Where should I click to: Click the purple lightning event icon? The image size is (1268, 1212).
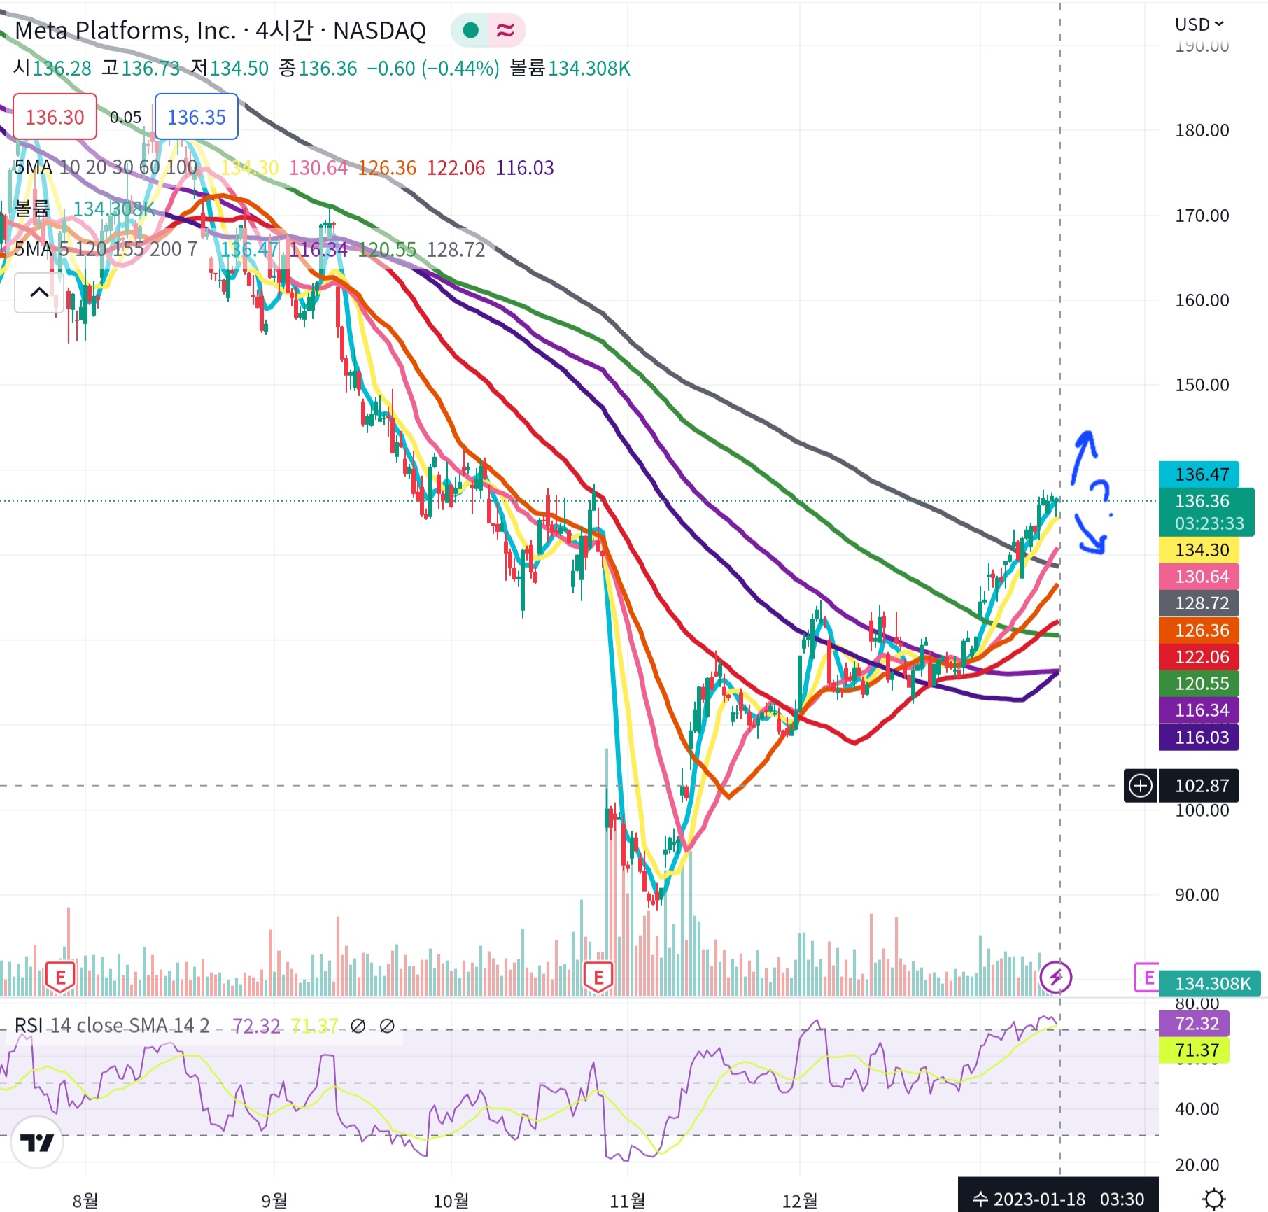tap(1055, 977)
